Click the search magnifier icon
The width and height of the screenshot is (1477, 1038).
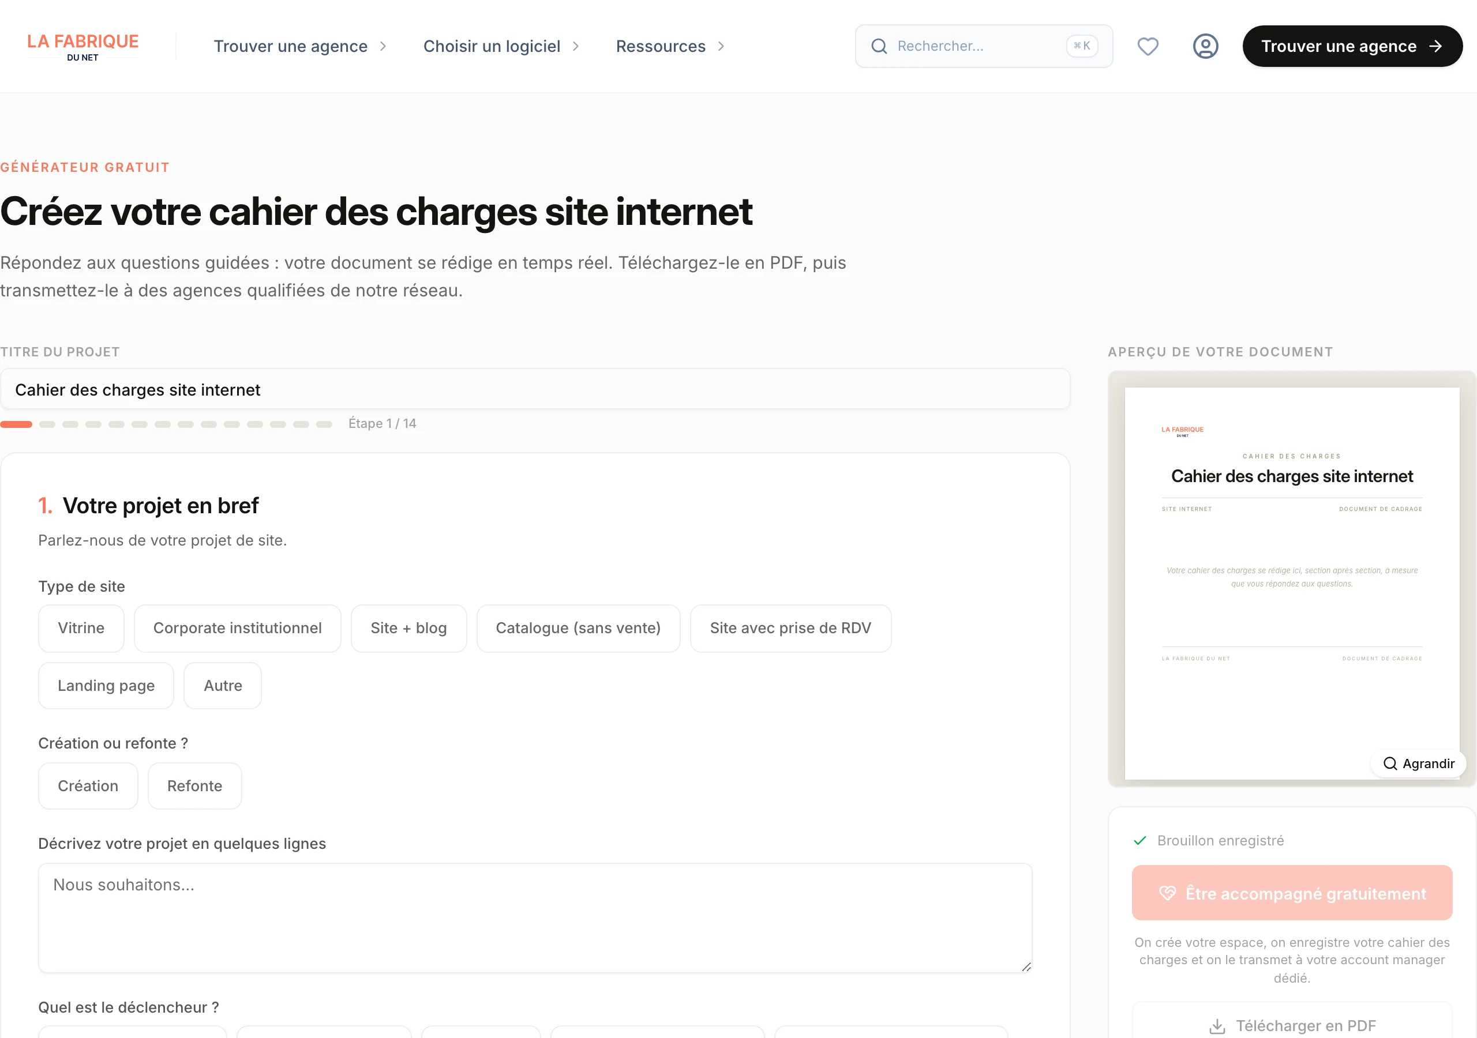pyautogui.click(x=879, y=46)
